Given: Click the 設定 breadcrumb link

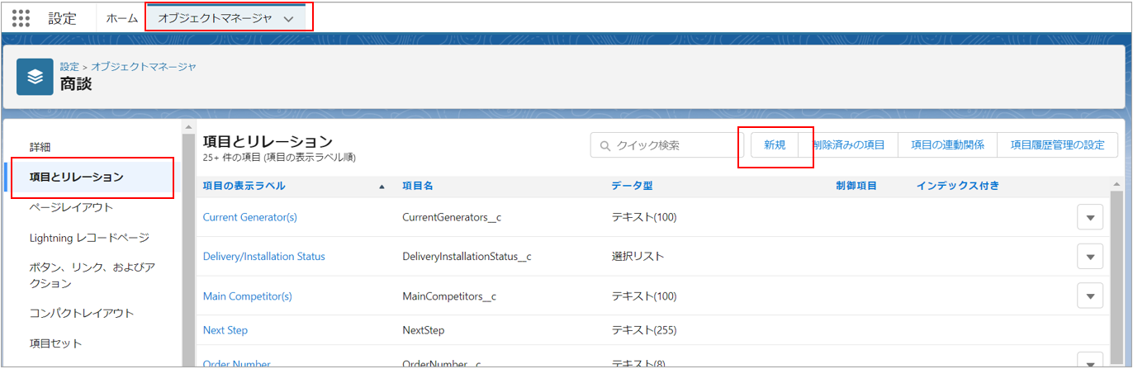Looking at the screenshot, I should tap(69, 66).
